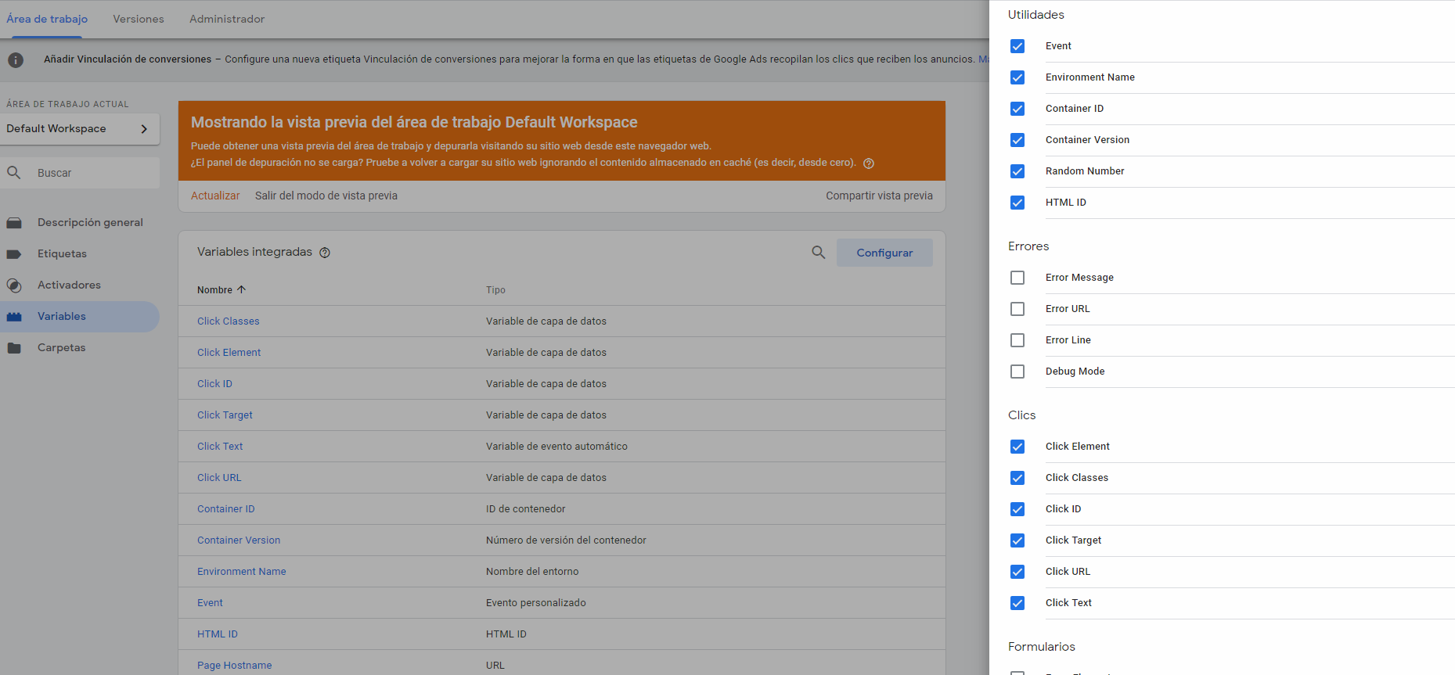Sort by Nombre column header arrow
1455x675 pixels.
click(241, 289)
